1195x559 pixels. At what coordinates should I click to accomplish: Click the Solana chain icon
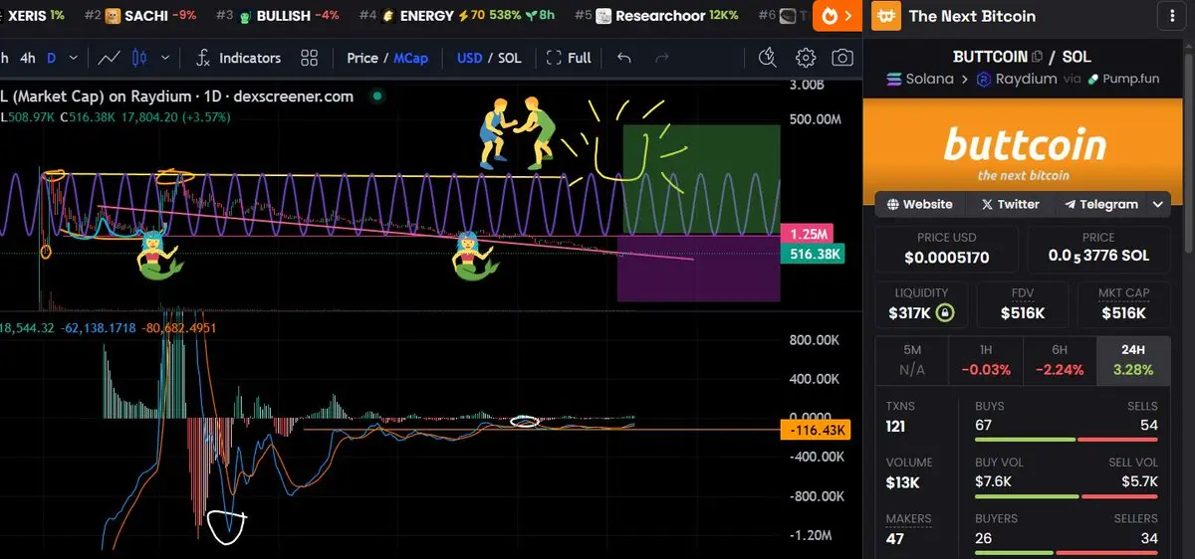[892, 79]
